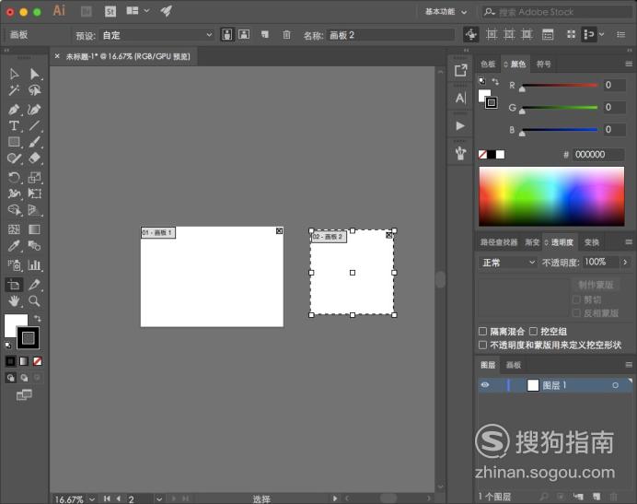637x504 pixels.
Task: Select the Rectangle tool
Action: coord(14,142)
